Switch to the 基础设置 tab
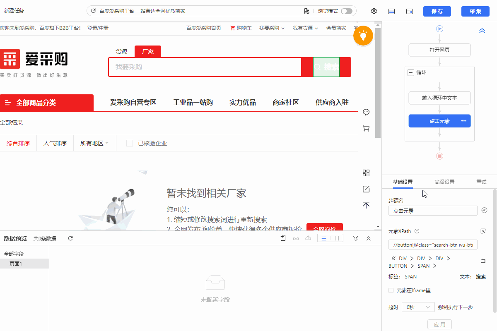 [x=403, y=182]
